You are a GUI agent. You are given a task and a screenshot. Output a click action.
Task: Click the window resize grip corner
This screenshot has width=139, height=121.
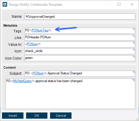pos(137,119)
